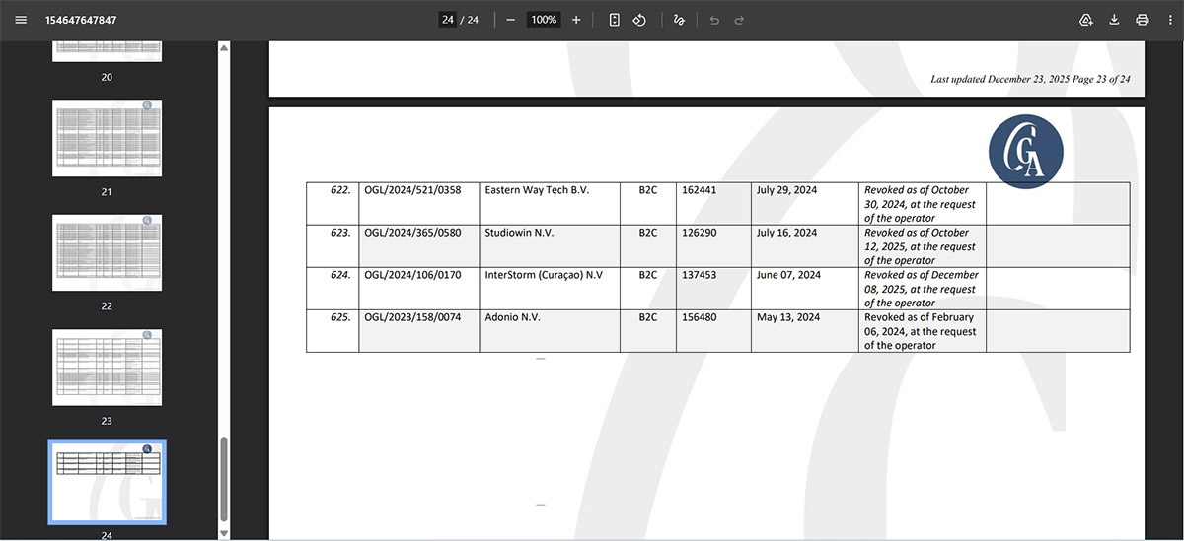The height and width of the screenshot is (541, 1184).
Task: Print the document
Action: tap(1142, 20)
